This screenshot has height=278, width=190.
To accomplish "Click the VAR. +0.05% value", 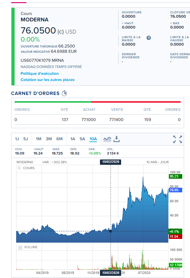I will click(x=95, y=153).
